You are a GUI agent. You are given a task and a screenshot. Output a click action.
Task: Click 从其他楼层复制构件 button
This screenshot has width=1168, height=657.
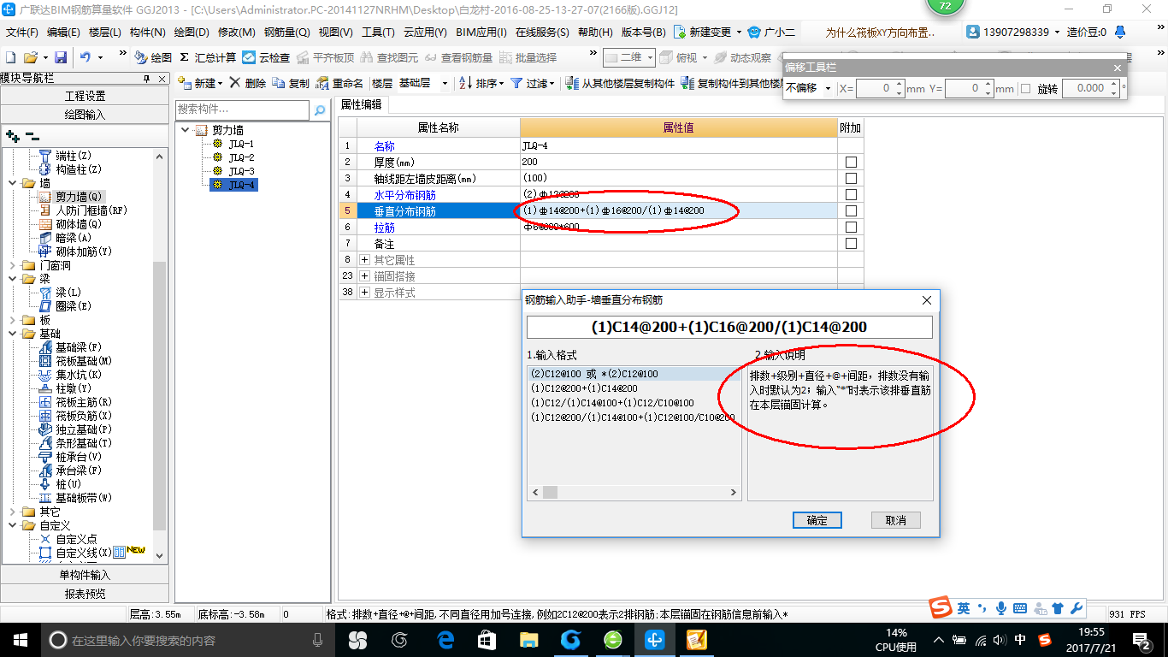tap(620, 83)
